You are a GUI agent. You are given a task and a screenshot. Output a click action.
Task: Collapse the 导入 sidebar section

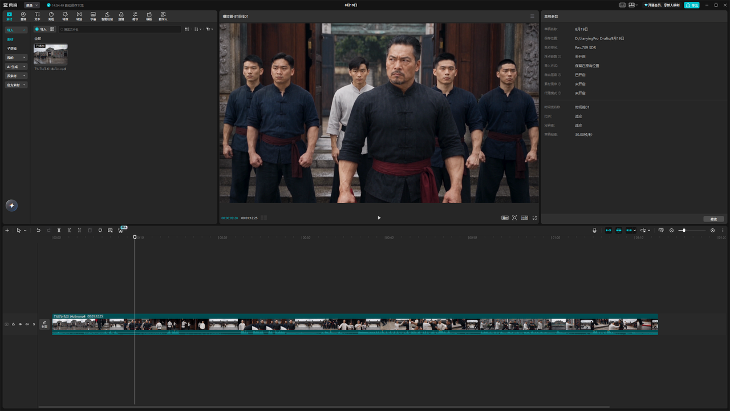(16, 30)
